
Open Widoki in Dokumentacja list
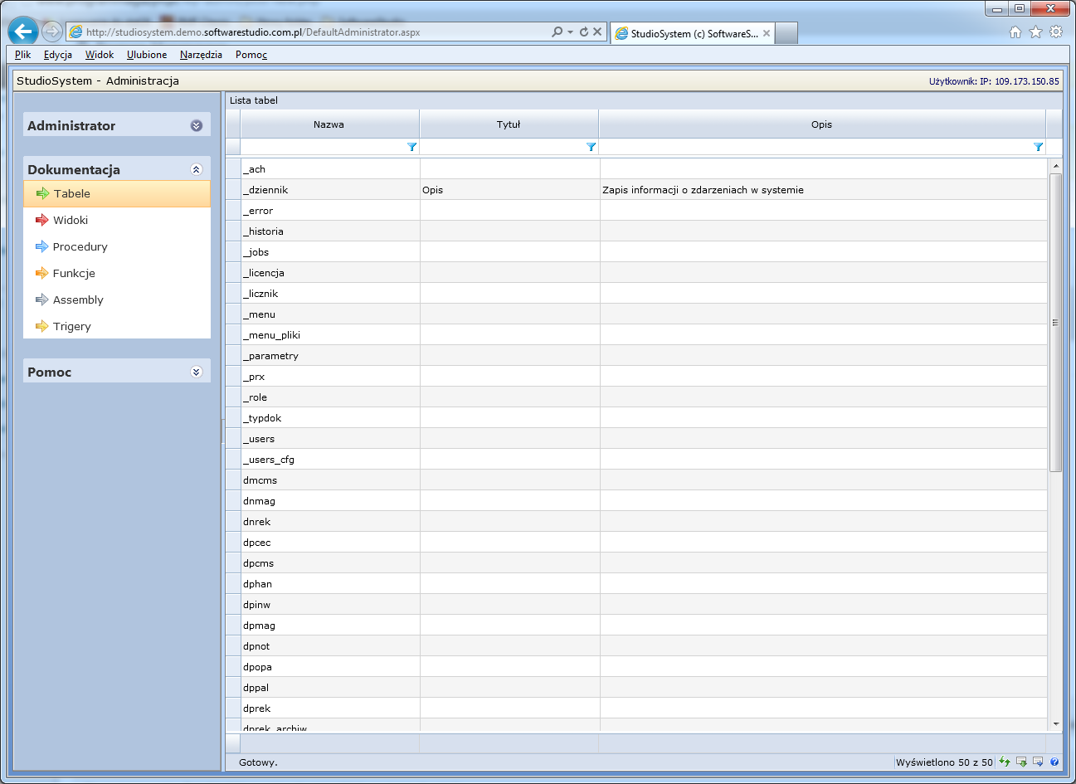71,220
